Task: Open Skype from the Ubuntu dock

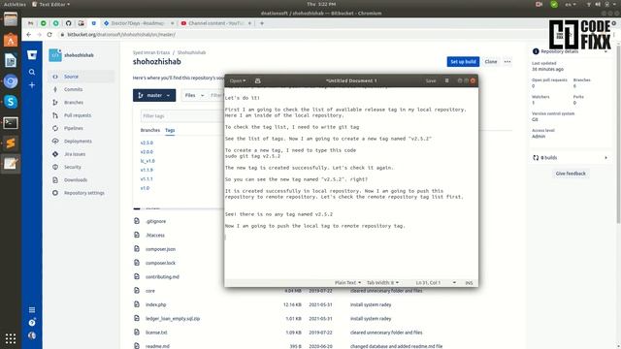Action: click(11, 102)
